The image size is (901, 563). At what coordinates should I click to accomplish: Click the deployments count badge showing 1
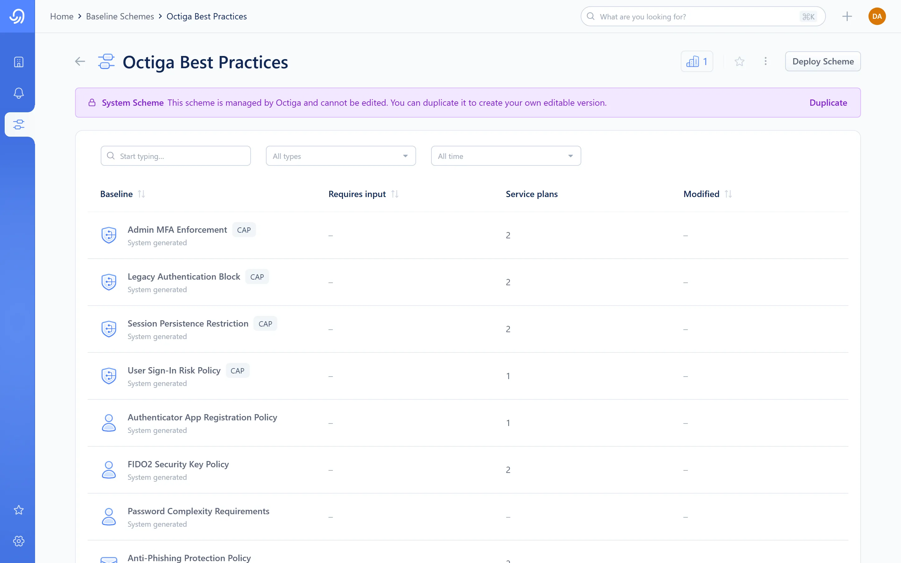[697, 61]
